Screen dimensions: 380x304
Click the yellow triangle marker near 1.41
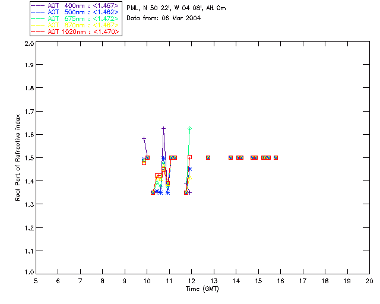tap(190, 178)
